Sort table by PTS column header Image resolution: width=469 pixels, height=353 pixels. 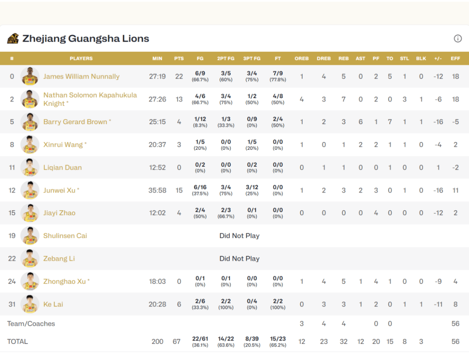click(179, 59)
